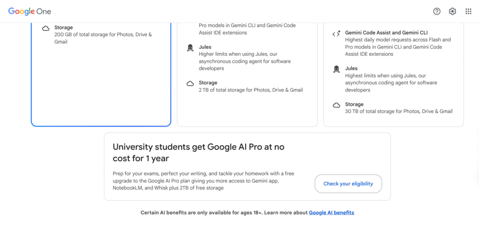Open the Google AI benefits link

pyautogui.click(x=331, y=213)
